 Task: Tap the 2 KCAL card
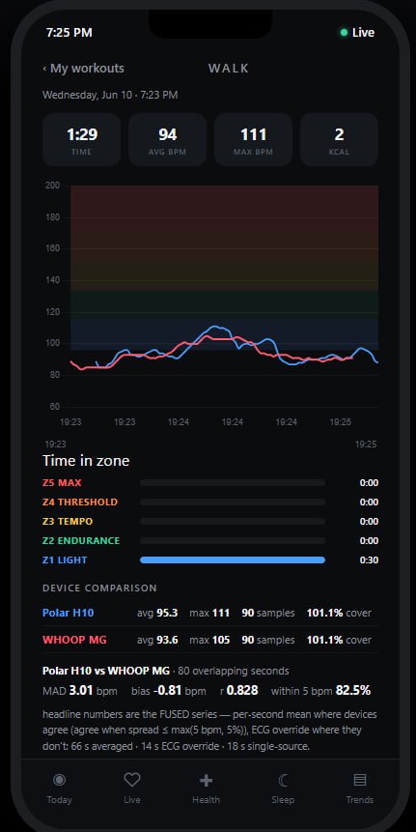click(339, 139)
